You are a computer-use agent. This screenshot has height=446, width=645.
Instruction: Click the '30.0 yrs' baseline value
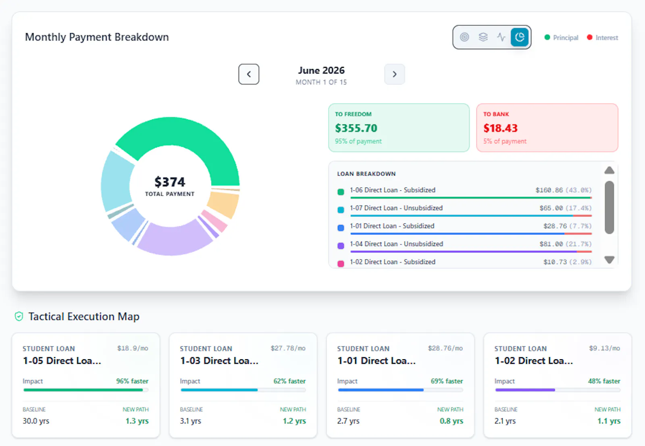point(36,421)
